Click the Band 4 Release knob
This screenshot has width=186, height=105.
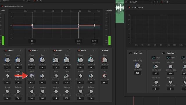(x=91, y=92)
